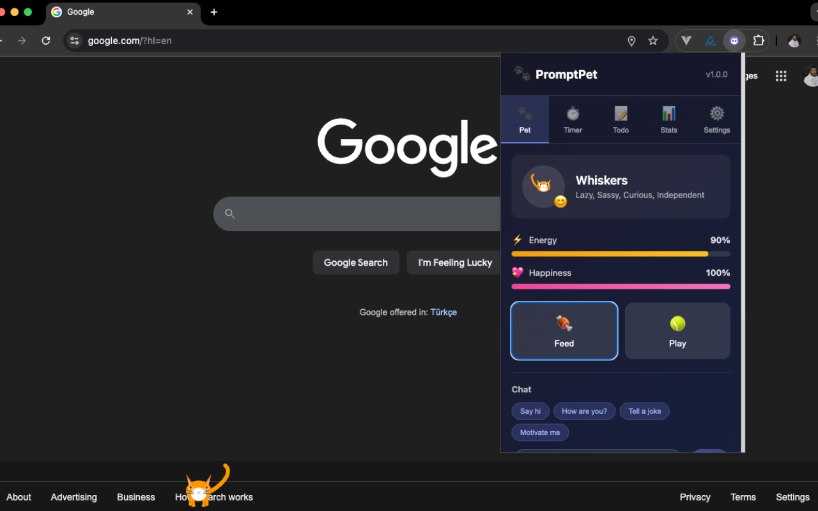Ask 'How are you?' in chat

(584, 411)
